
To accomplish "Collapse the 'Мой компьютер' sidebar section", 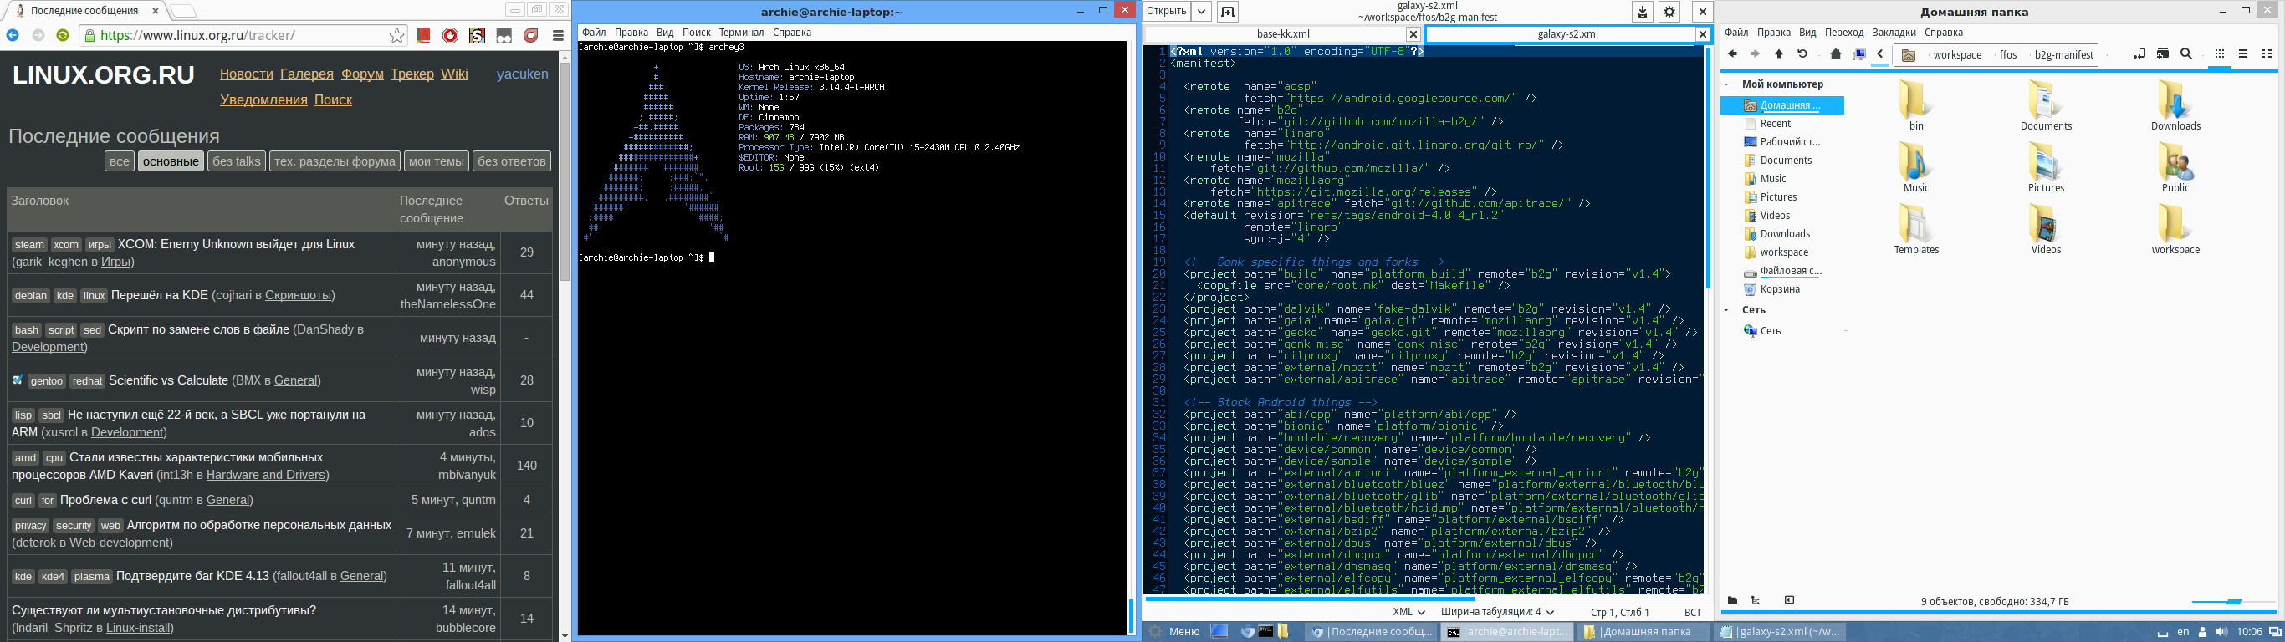I will pos(1726,84).
